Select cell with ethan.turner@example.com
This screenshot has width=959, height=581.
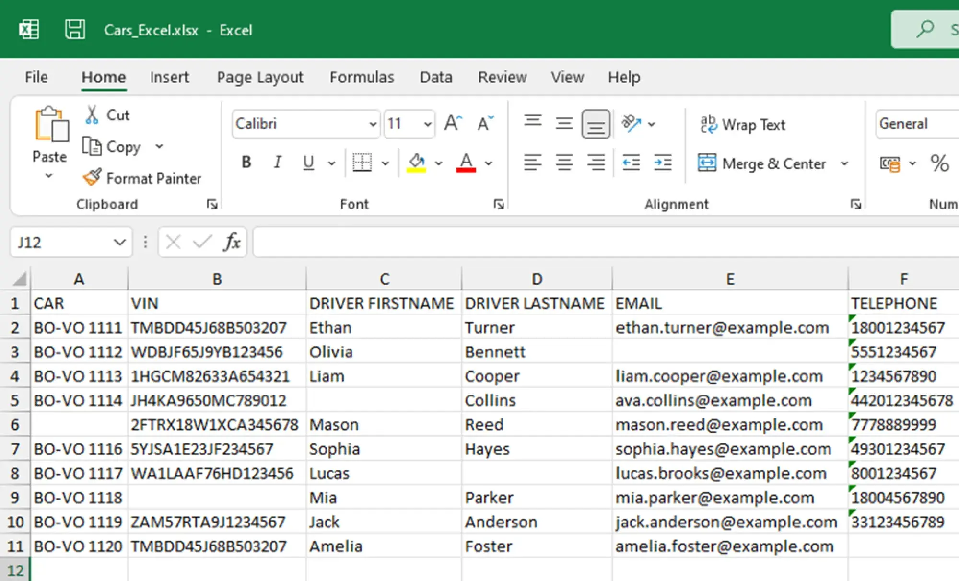(730, 327)
